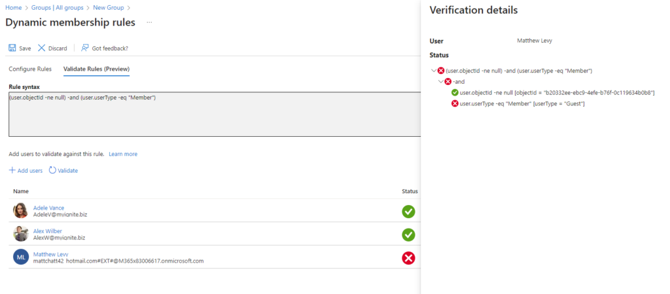The width and height of the screenshot is (670, 294).
Task: Click red X beside user.userType -eq "Member"
Action: coord(455,103)
